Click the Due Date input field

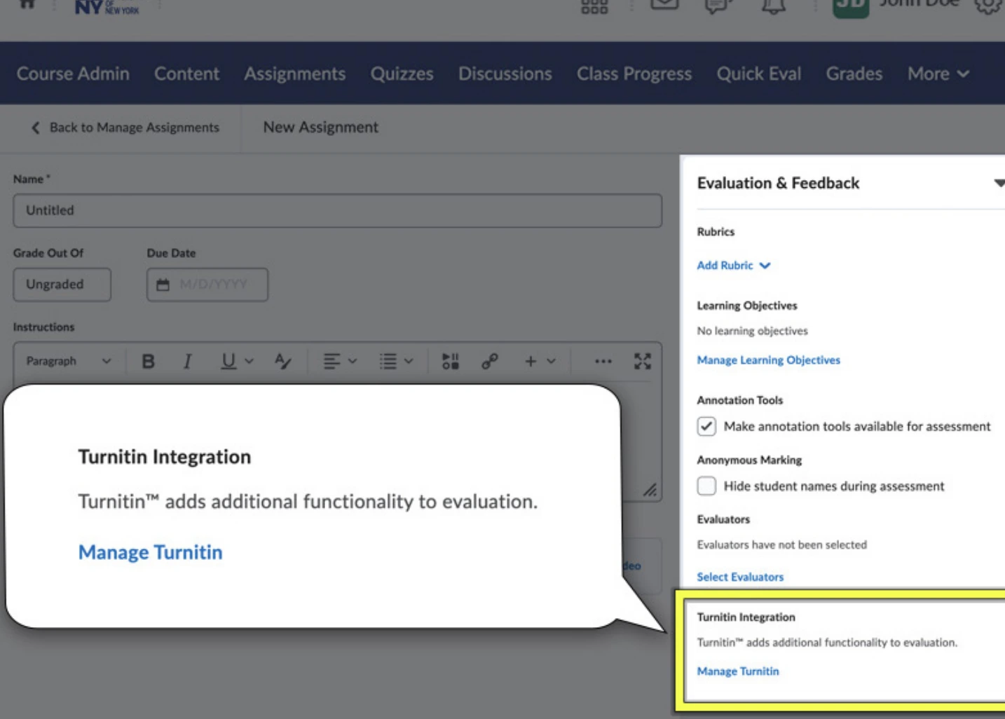[207, 285]
